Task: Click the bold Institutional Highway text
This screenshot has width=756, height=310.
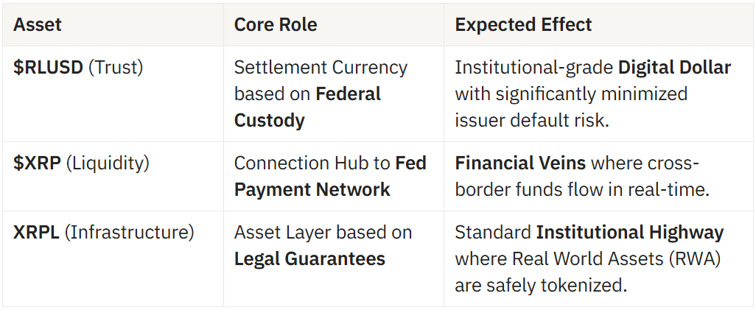Action: tap(630, 233)
